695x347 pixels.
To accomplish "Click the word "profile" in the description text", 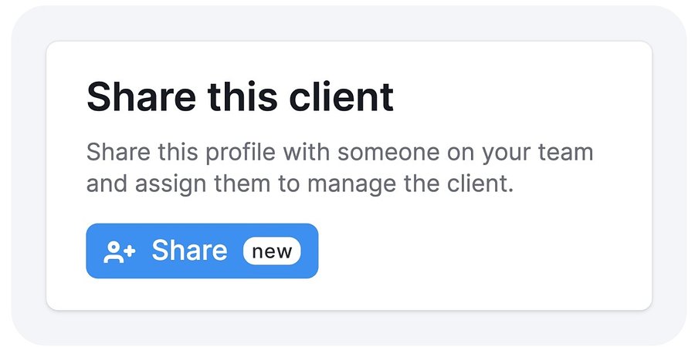I will click(240, 153).
